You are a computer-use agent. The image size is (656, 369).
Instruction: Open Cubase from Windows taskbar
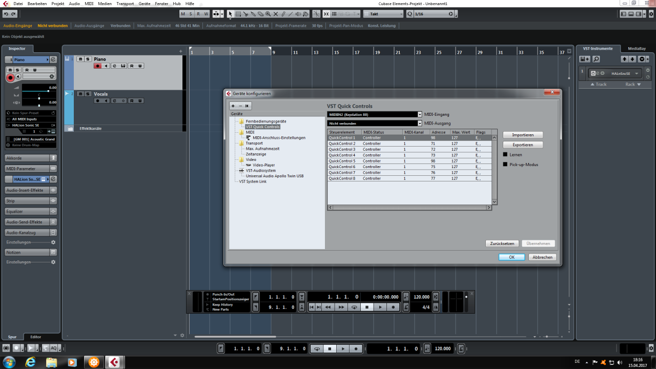tap(115, 362)
